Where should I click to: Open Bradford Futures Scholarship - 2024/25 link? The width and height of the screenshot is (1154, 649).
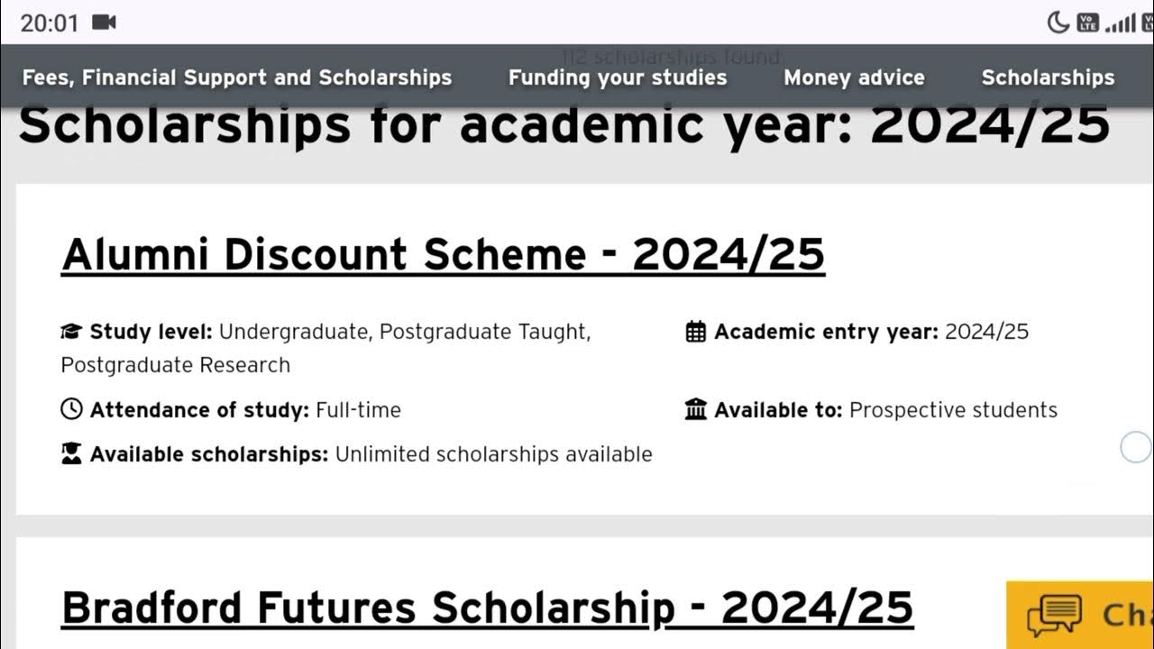point(487,608)
